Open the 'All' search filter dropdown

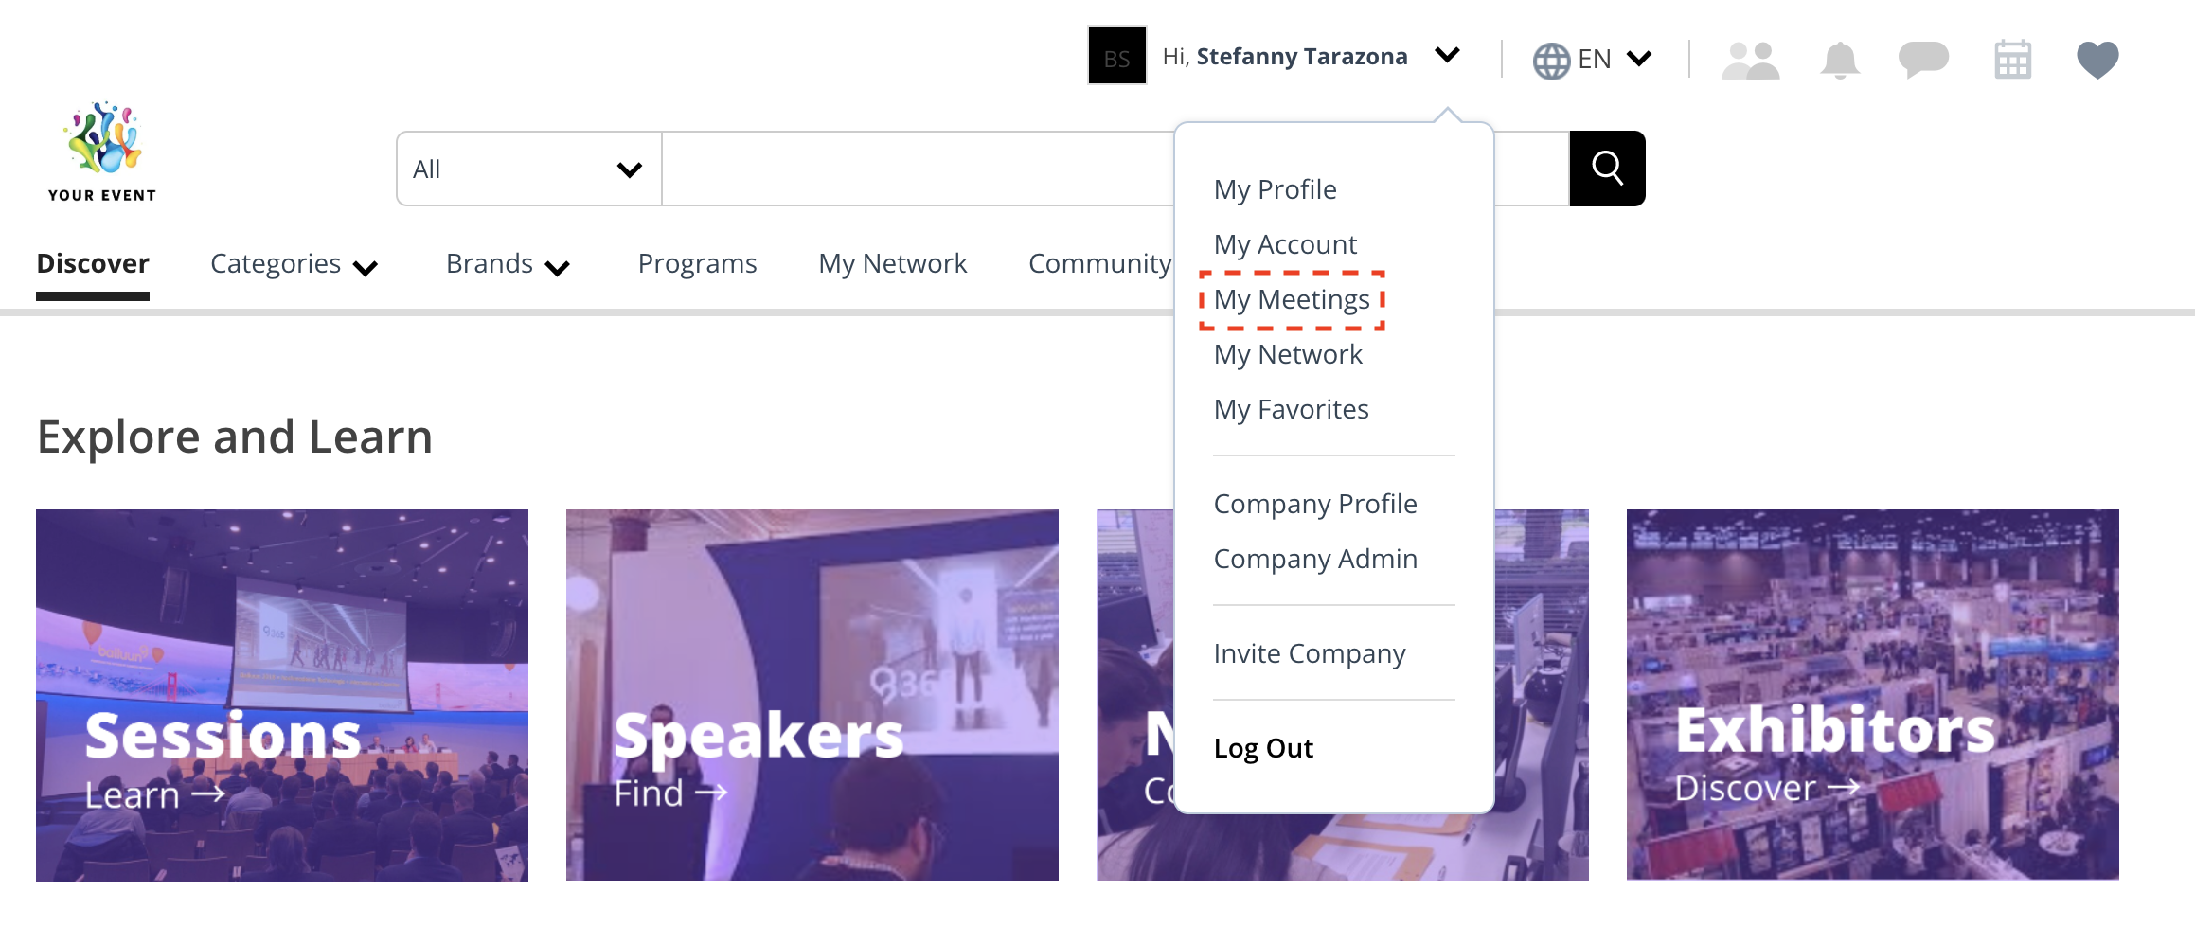pos(526,168)
